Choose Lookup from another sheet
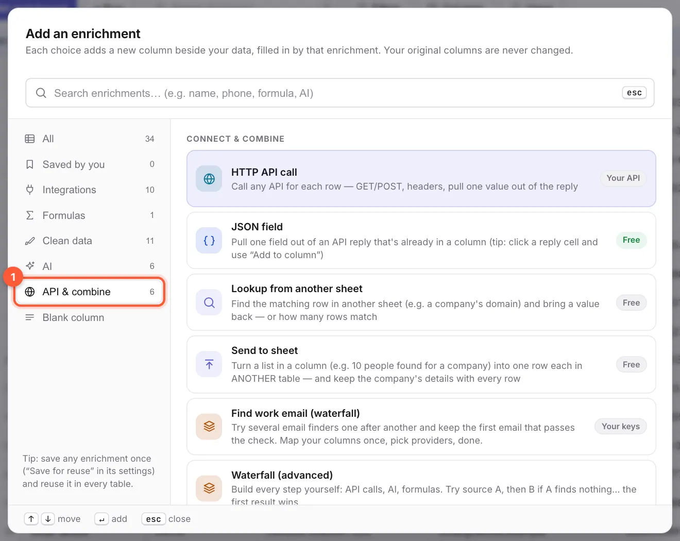The width and height of the screenshot is (680, 541). [421, 302]
